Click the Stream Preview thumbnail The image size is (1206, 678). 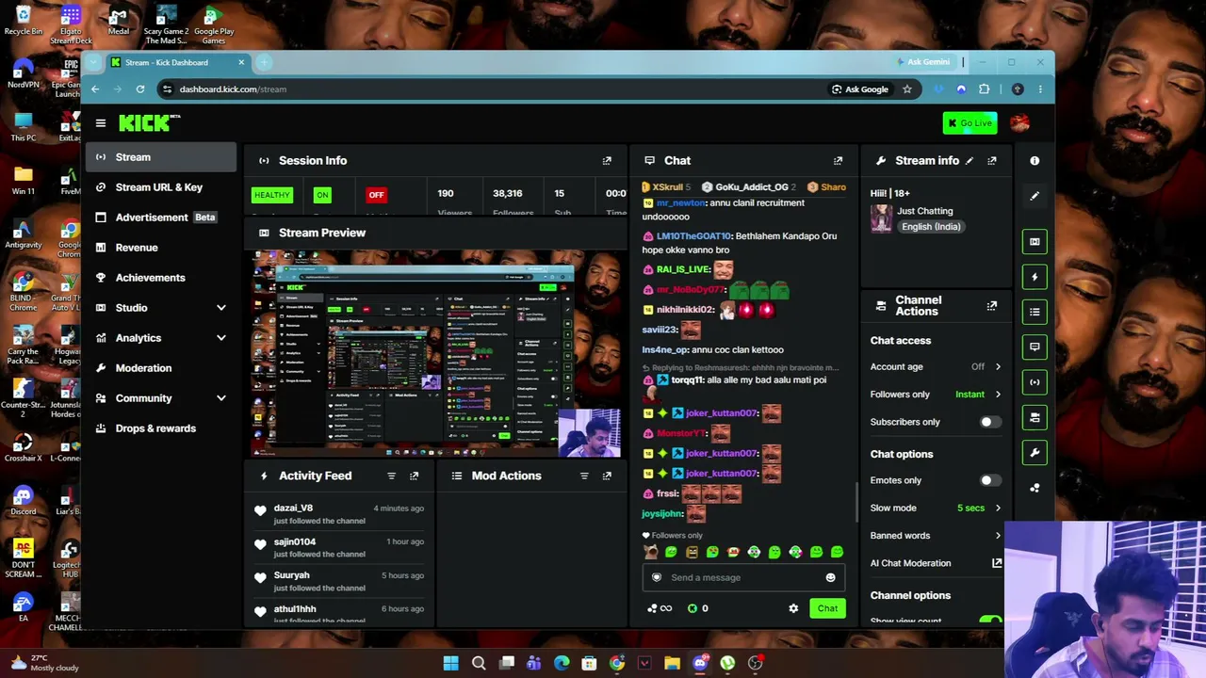437,353
